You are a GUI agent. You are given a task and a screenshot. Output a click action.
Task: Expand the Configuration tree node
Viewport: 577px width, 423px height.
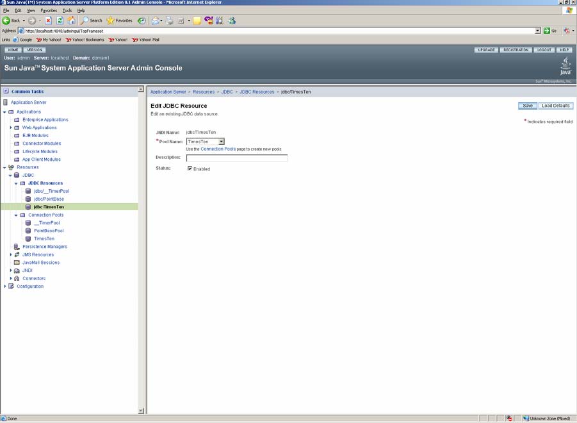click(4, 286)
